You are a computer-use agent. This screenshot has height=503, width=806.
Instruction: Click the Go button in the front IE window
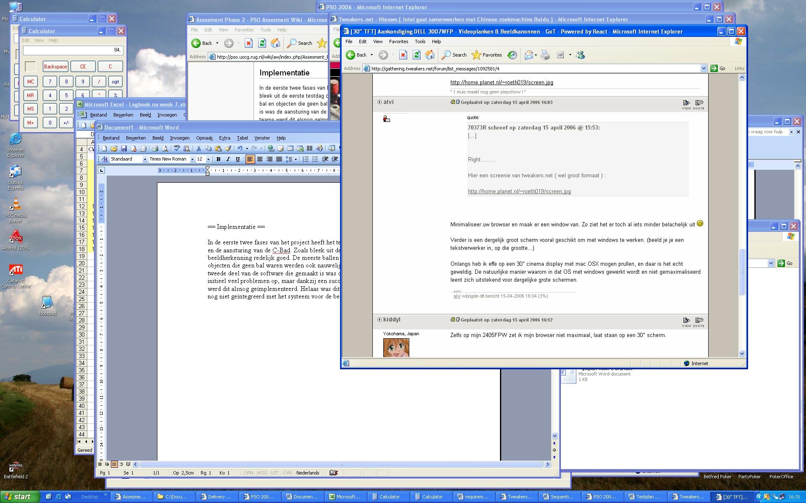click(x=718, y=68)
